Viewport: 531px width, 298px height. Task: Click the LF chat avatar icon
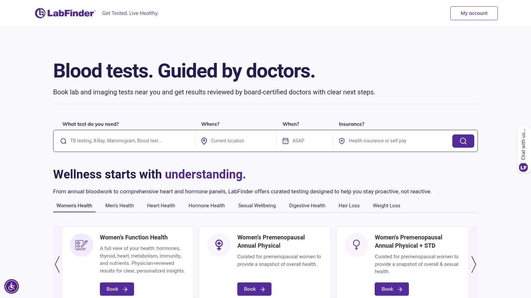tap(523, 168)
